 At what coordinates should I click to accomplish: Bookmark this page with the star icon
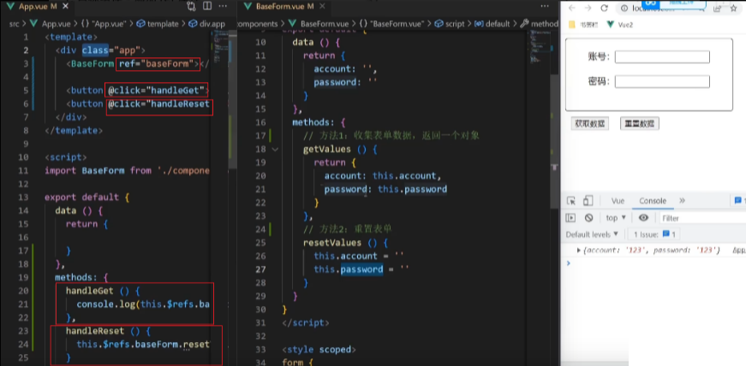pyautogui.click(x=734, y=8)
